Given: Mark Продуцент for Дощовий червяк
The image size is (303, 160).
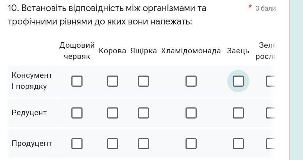Looking at the screenshot, I should [77, 143].
